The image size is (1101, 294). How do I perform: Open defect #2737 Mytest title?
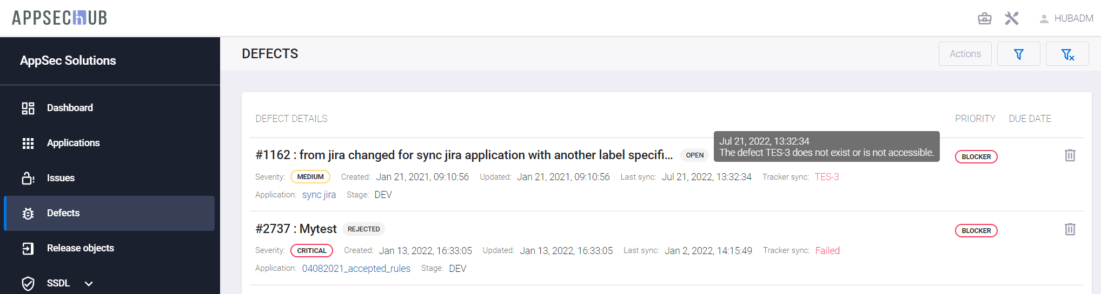point(296,229)
